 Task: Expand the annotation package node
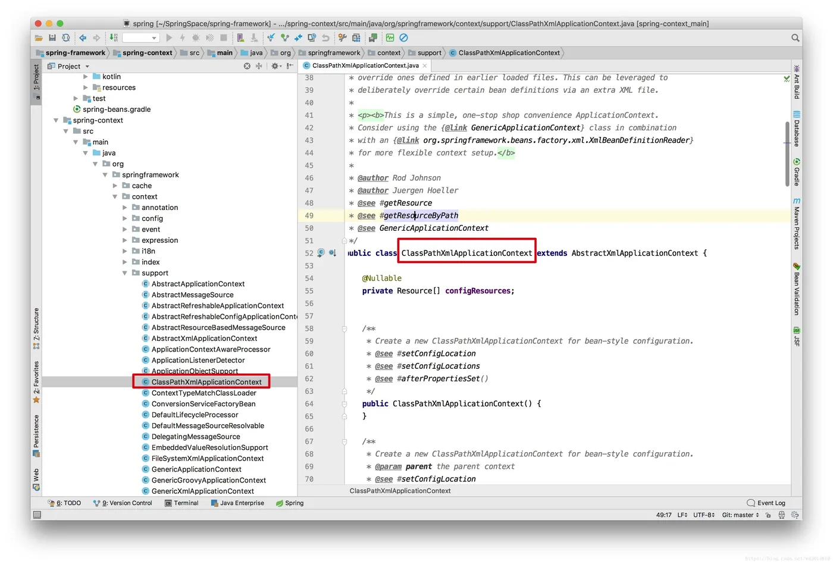click(124, 208)
